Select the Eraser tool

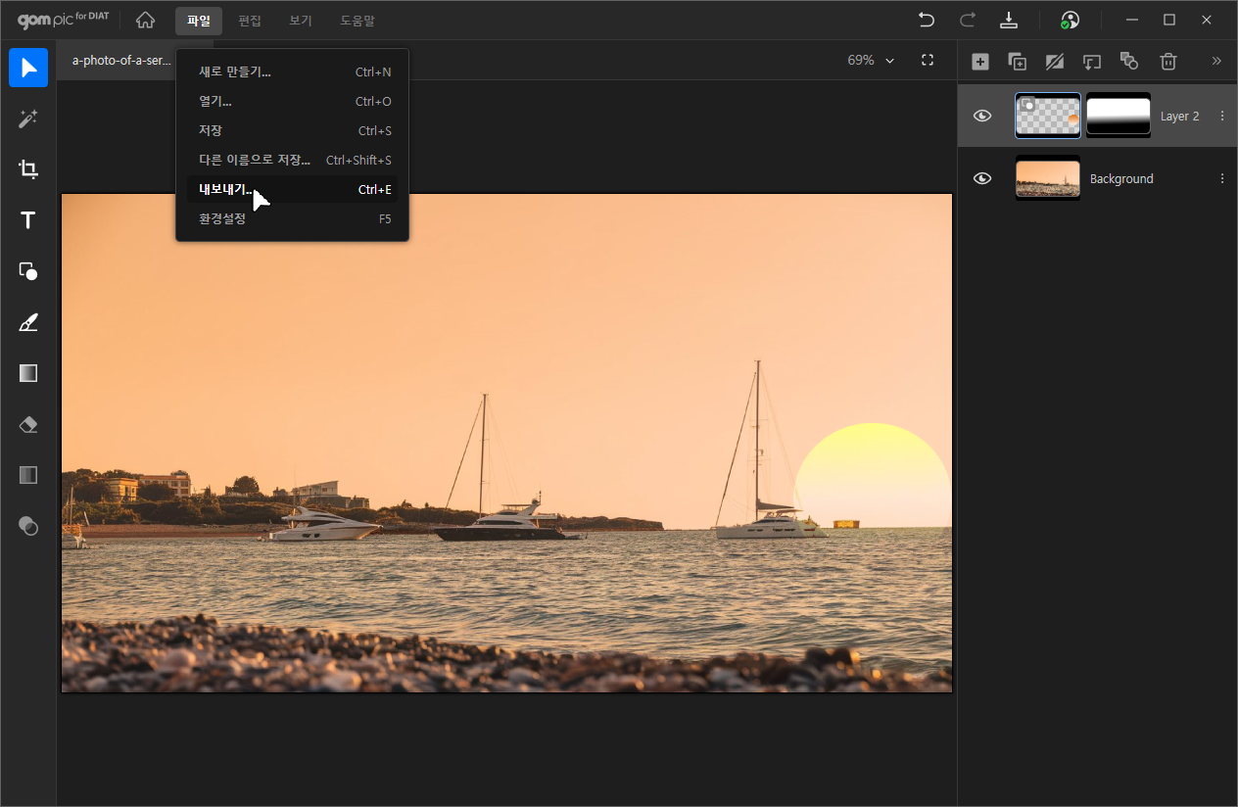[x=28, y=424]
